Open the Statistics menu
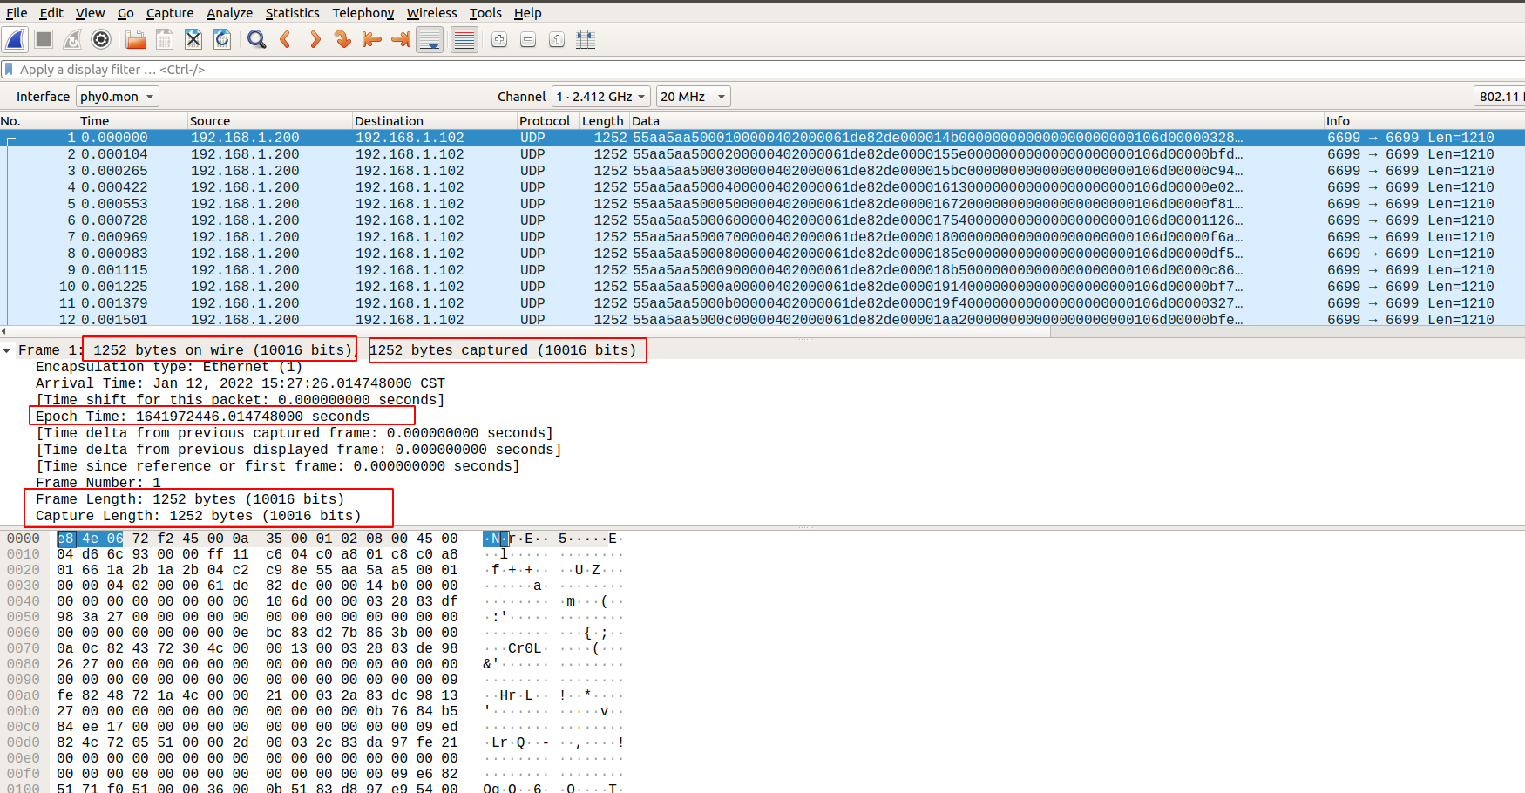 (x=292, y=13)
